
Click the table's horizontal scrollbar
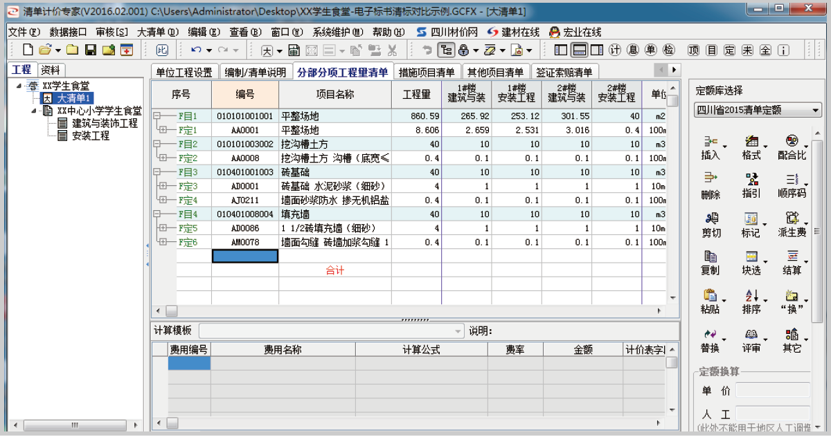click(x=415, y=311)
